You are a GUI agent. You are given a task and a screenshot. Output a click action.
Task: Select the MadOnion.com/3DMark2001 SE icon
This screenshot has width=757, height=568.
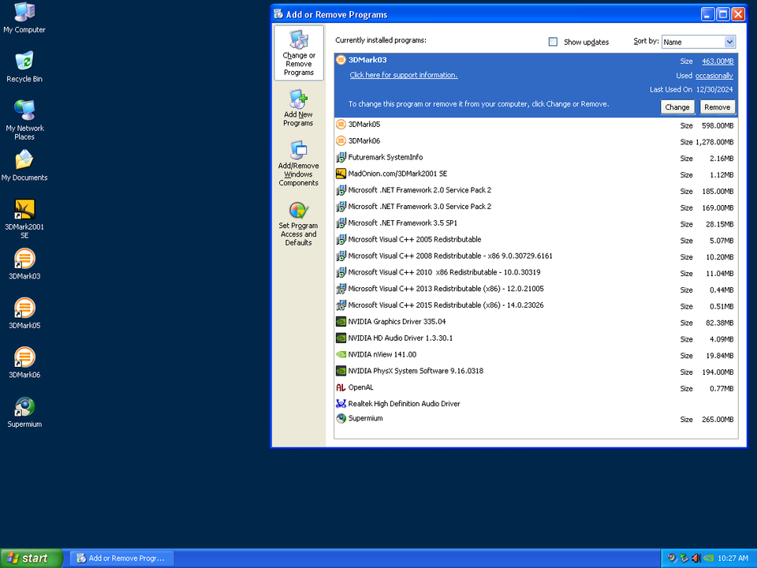click(341, 174)
